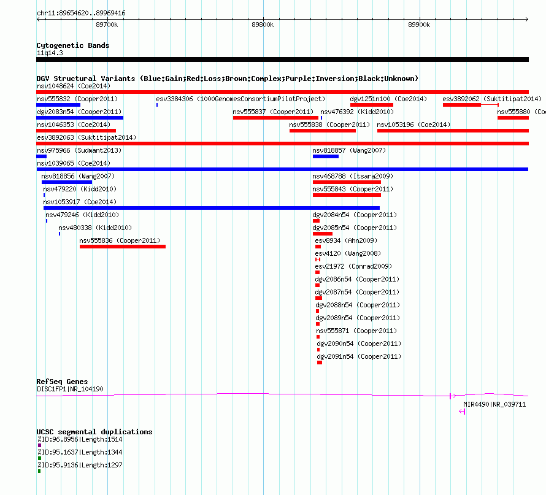Click the nsv555836 red loss bar
The height and width of the screenshot is (495, 546).
tap(123, 247)
